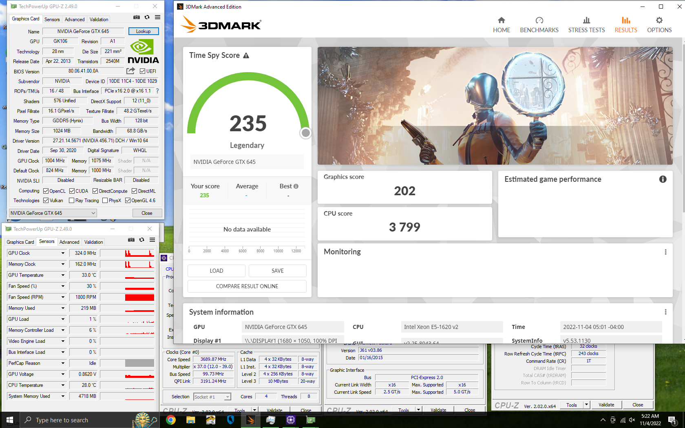This screenshot has height=428, width=685.
Task: Click Estimated game performance info icon
Action: point(663,179)
